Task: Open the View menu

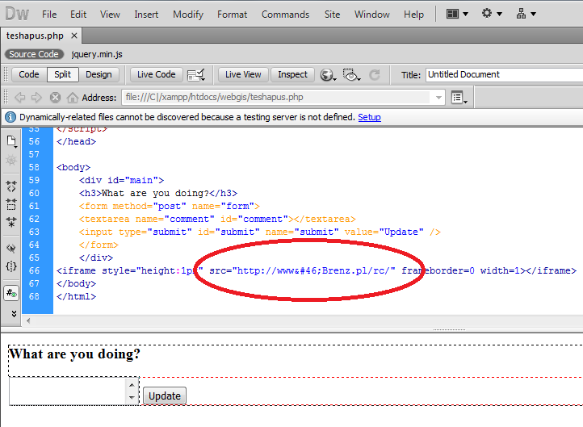Action: [x=110, y=14]
